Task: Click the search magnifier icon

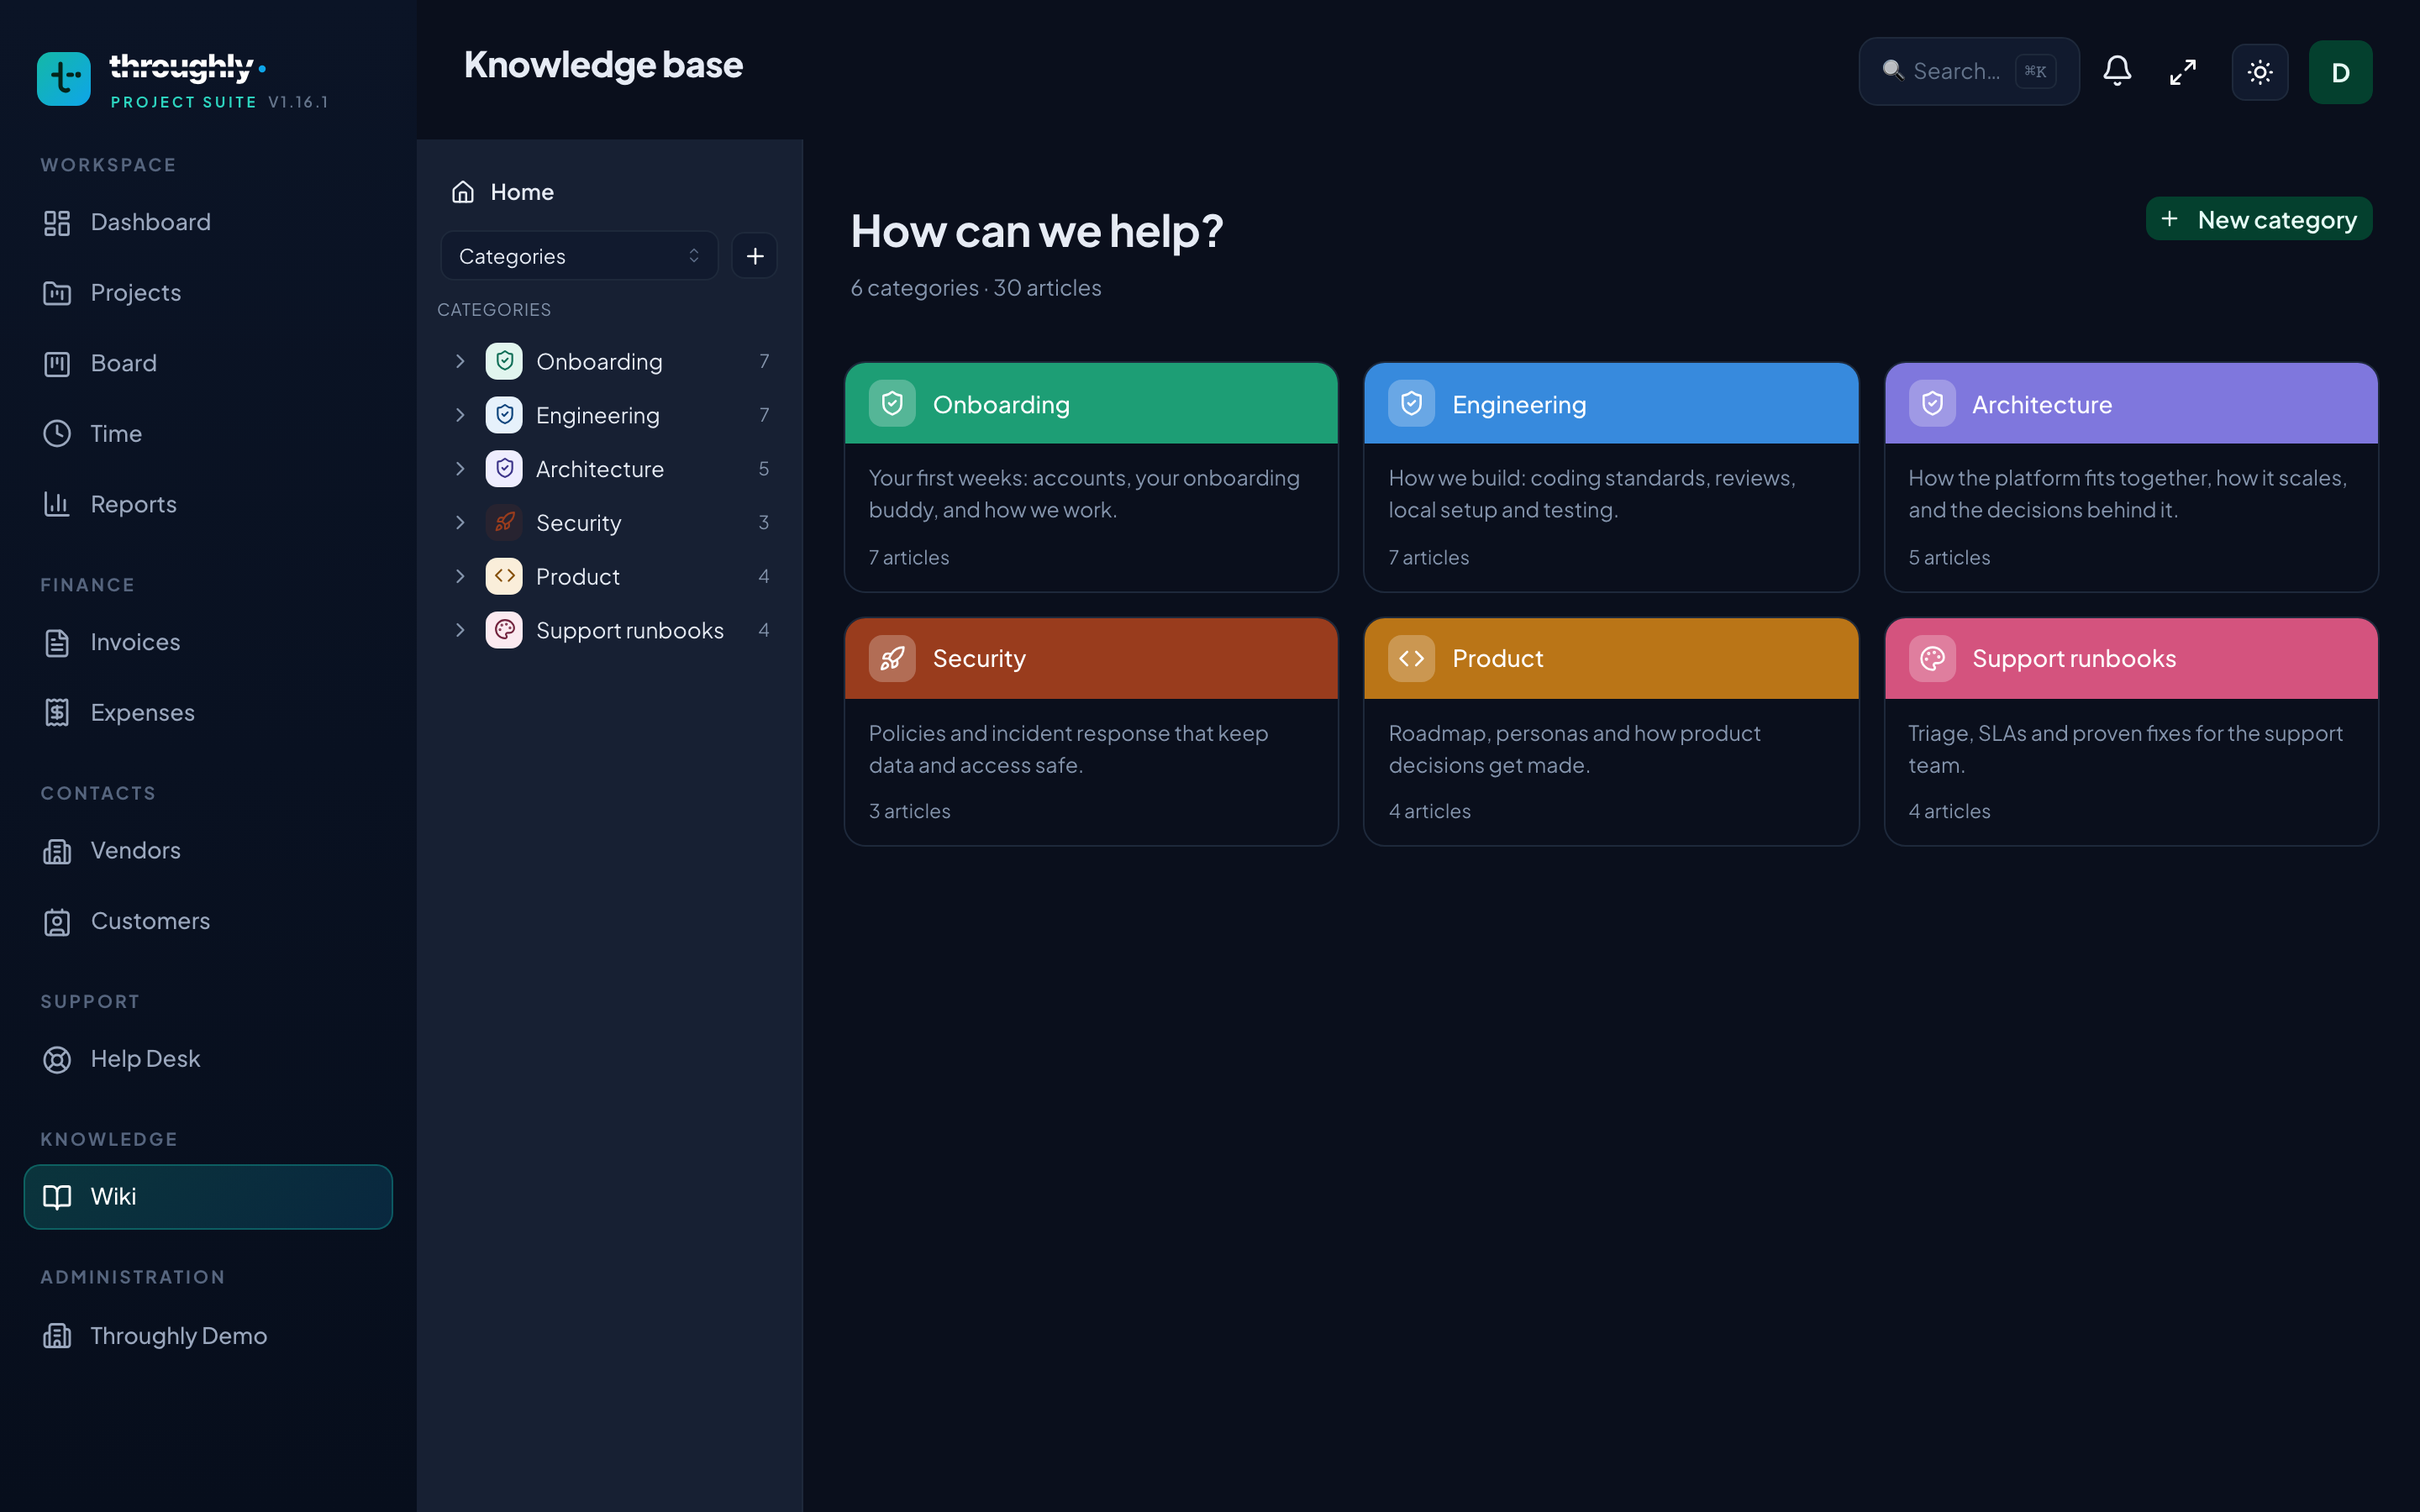Action: [1893, 70]
